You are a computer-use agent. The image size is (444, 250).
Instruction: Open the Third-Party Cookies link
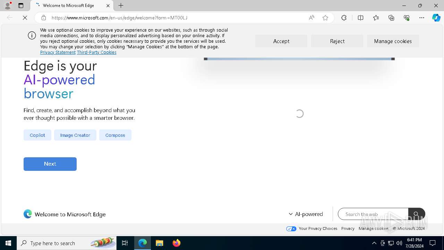[97, 52]
